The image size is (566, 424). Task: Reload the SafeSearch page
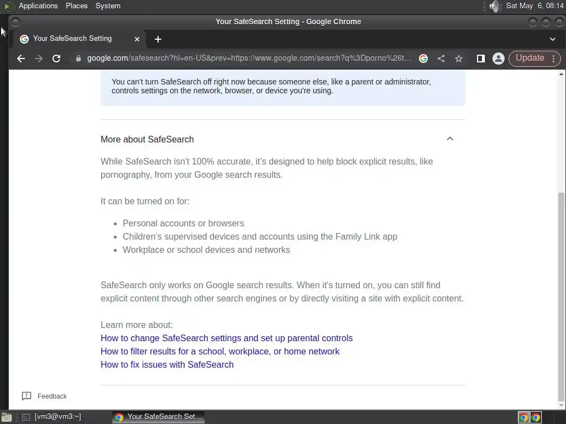point(56,59)
